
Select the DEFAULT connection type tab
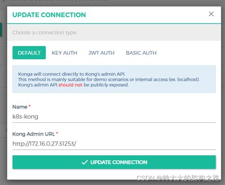point(29,53)
